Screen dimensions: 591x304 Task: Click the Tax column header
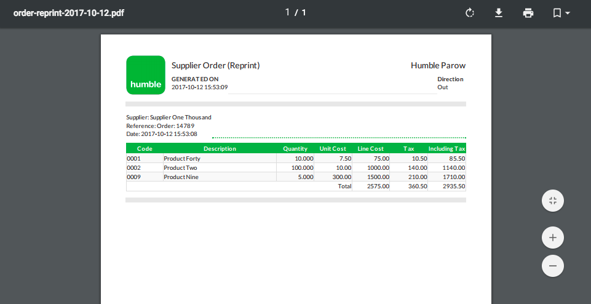[408, 148]
